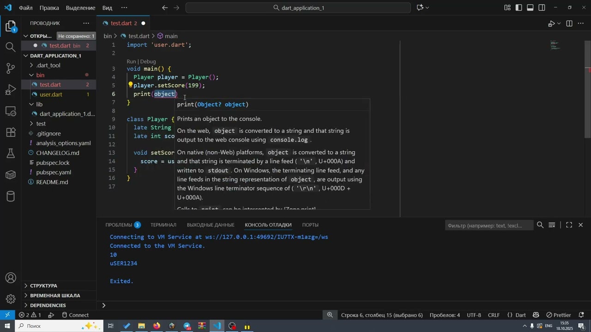The width and height of the screenshot is (591, 332).
Task: Open the Accounts menu icon
Action: click(11, 278)
